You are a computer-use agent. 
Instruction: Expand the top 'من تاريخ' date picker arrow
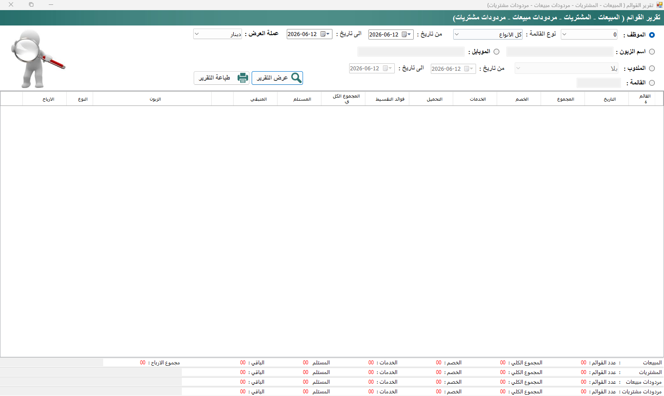coord(410,34)
